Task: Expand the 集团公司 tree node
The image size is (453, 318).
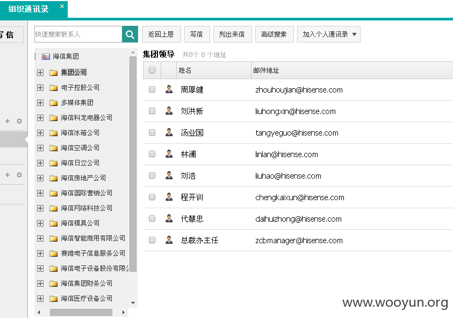Action: coord(40,73)
